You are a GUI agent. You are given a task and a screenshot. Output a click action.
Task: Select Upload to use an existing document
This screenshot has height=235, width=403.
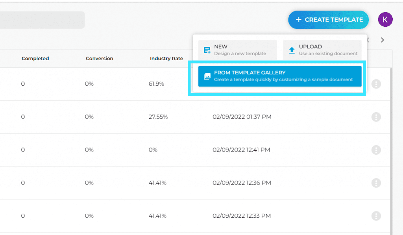[322, 50]
